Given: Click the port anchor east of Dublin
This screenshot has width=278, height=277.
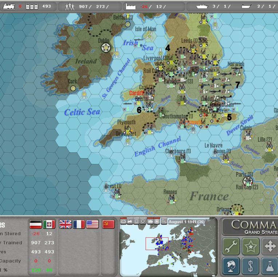Looking at the screenshot, I should pos(117,53).
